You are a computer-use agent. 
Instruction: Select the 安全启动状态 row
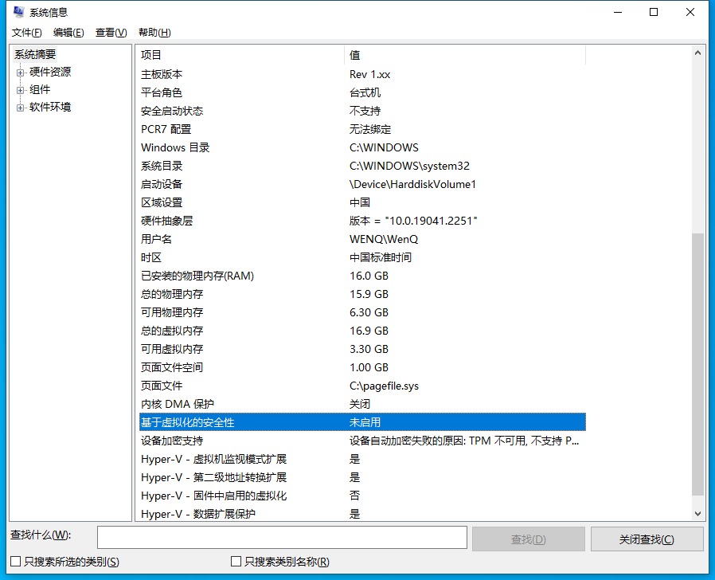[362, 111]
